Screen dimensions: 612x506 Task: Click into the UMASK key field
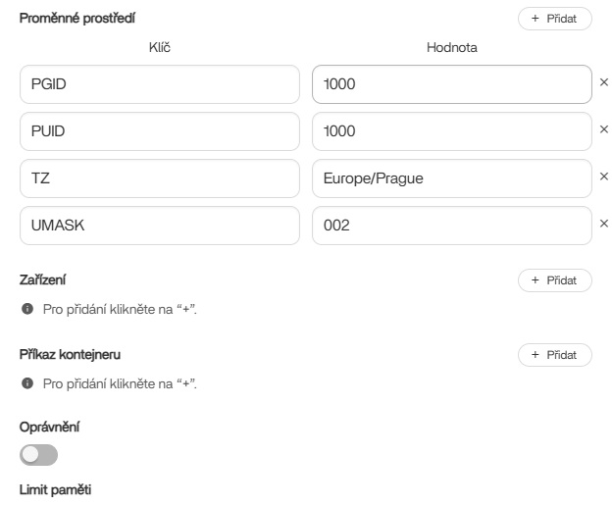(x=159, y=224)
